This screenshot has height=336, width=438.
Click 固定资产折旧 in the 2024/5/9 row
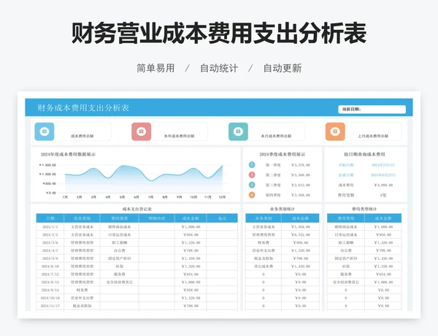120,259
